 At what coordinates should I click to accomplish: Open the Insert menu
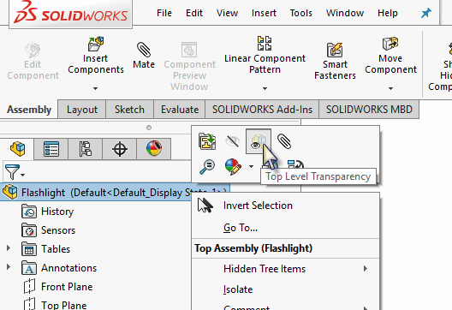tap(264, 13)
